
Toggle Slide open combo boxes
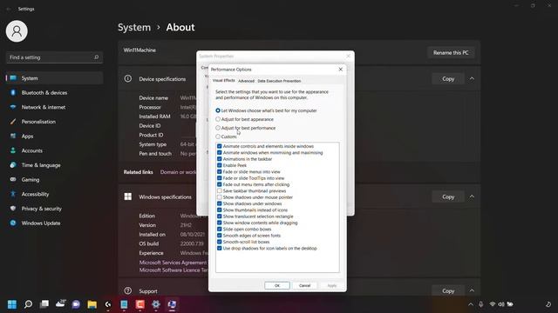pos(220,230)
